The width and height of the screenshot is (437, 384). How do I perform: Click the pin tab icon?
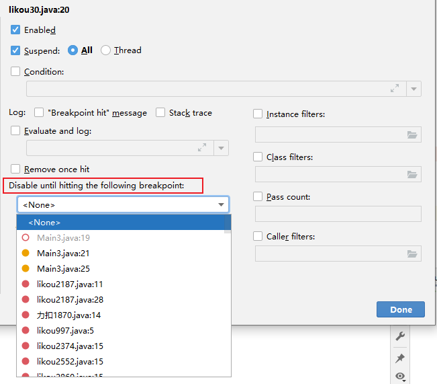click(400, 357)
